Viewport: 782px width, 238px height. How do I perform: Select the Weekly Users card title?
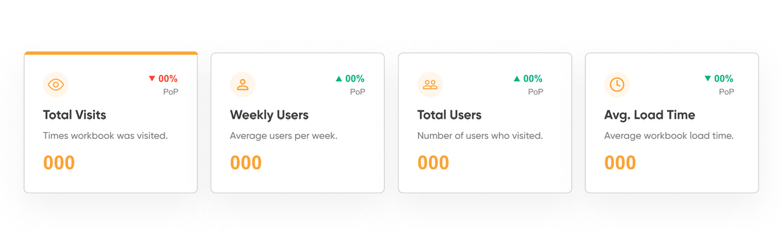click(x=269, y=115)
